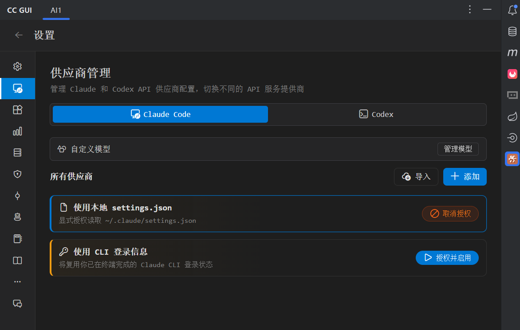This screenshot has height=330, width=520.
Task: Click 授权并启用 to authorize and enable
Action: 447,258
